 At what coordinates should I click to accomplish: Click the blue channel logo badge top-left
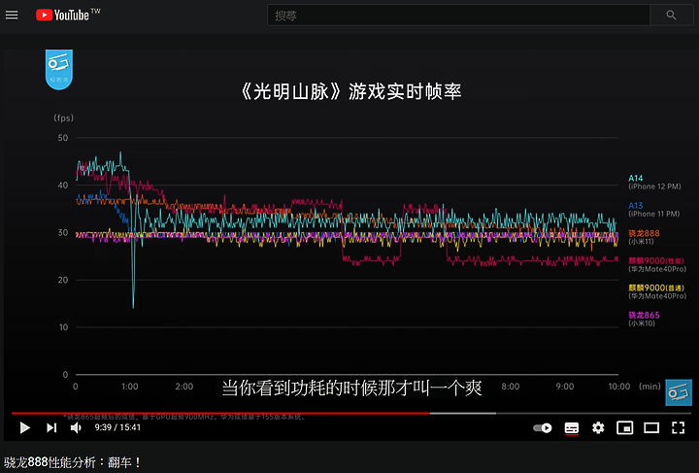point(59,70)
